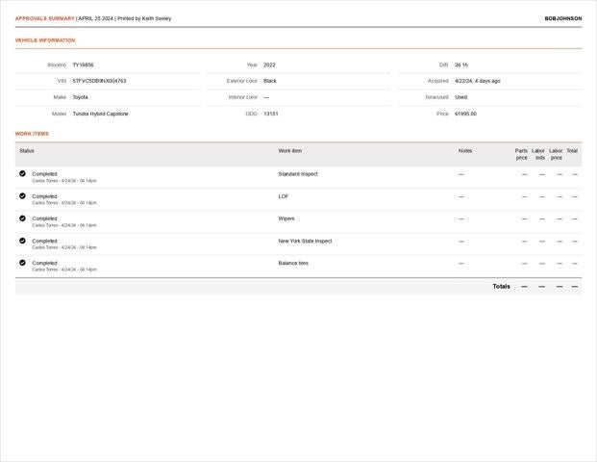
Task: Click the completed checkmark beside LOF
Action: (x=22, y=196)
